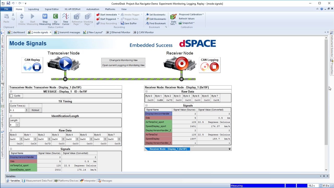This screenshot has height=188, width=334.
Task: Click Start Immediate recording
Action: coord(107,15)
